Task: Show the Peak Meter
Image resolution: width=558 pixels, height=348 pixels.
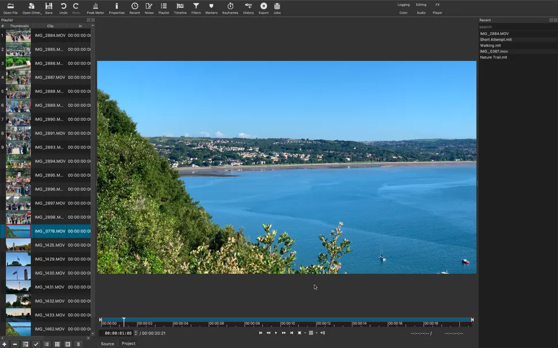Action: click(x=95, y=8)
